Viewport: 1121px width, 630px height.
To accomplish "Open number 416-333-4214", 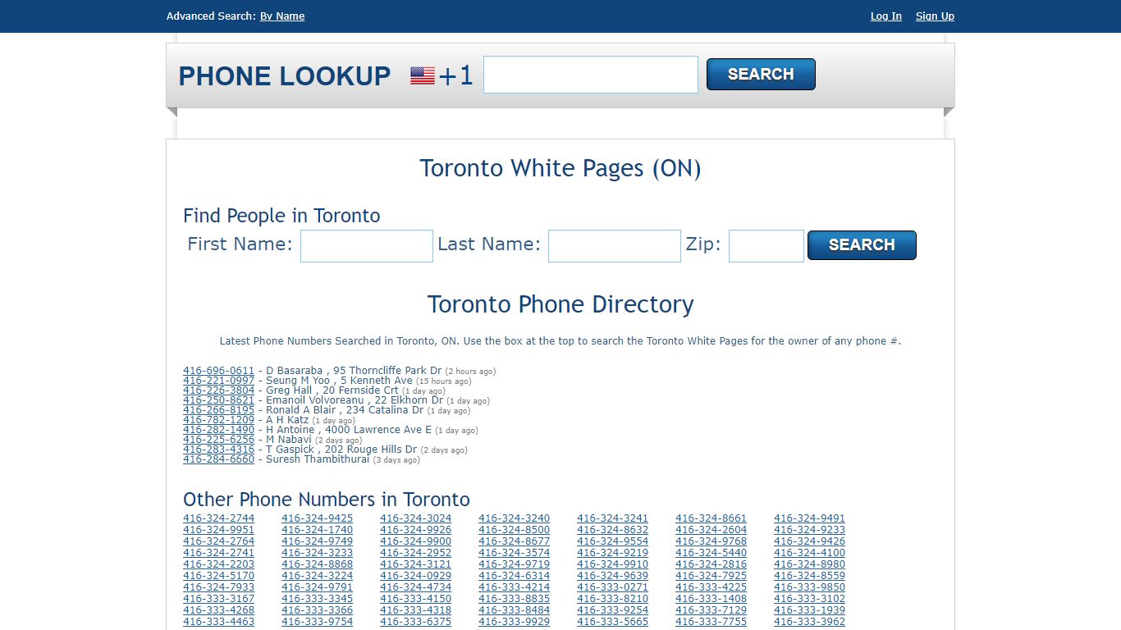I will [515, 587].
